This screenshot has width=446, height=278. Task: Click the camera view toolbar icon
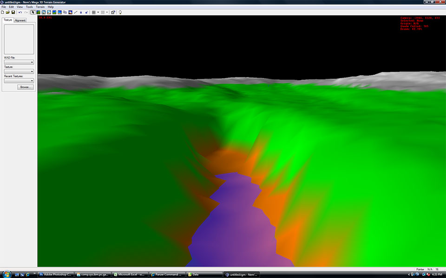point(113,12)
